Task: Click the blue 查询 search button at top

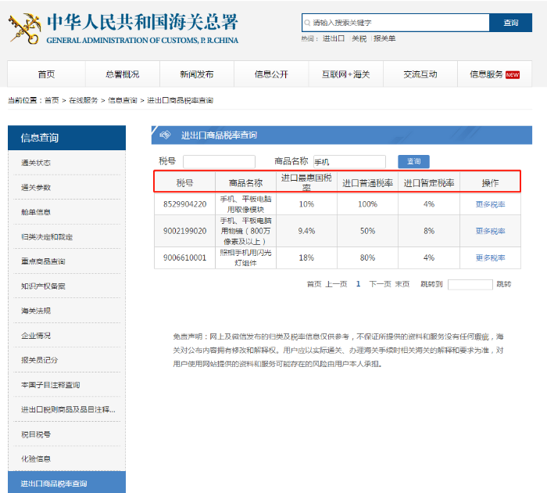Action: click(510, 23)
